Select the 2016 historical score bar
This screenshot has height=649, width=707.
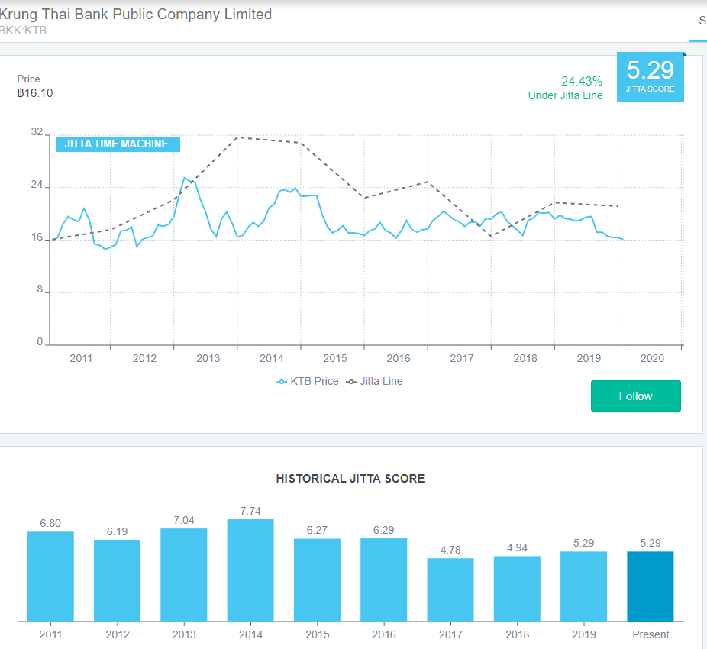tap(384, 580)
